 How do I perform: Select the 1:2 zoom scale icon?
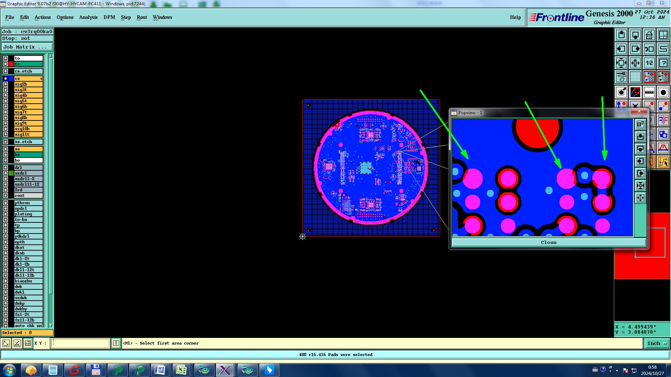(x=649, y=63)
